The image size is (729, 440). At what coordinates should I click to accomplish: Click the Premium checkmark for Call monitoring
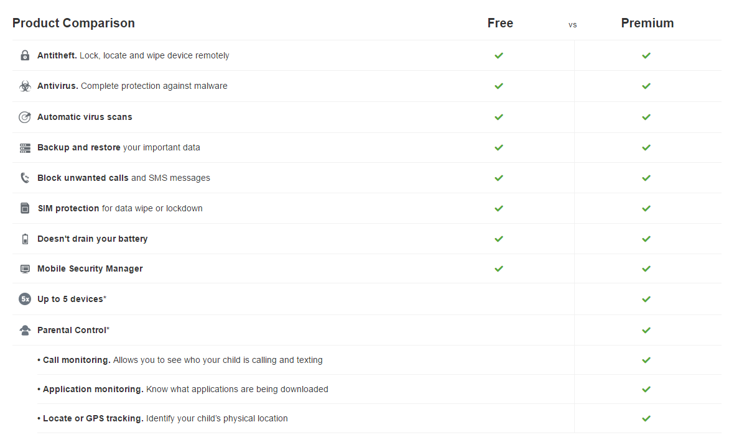[x=646, y=360]
